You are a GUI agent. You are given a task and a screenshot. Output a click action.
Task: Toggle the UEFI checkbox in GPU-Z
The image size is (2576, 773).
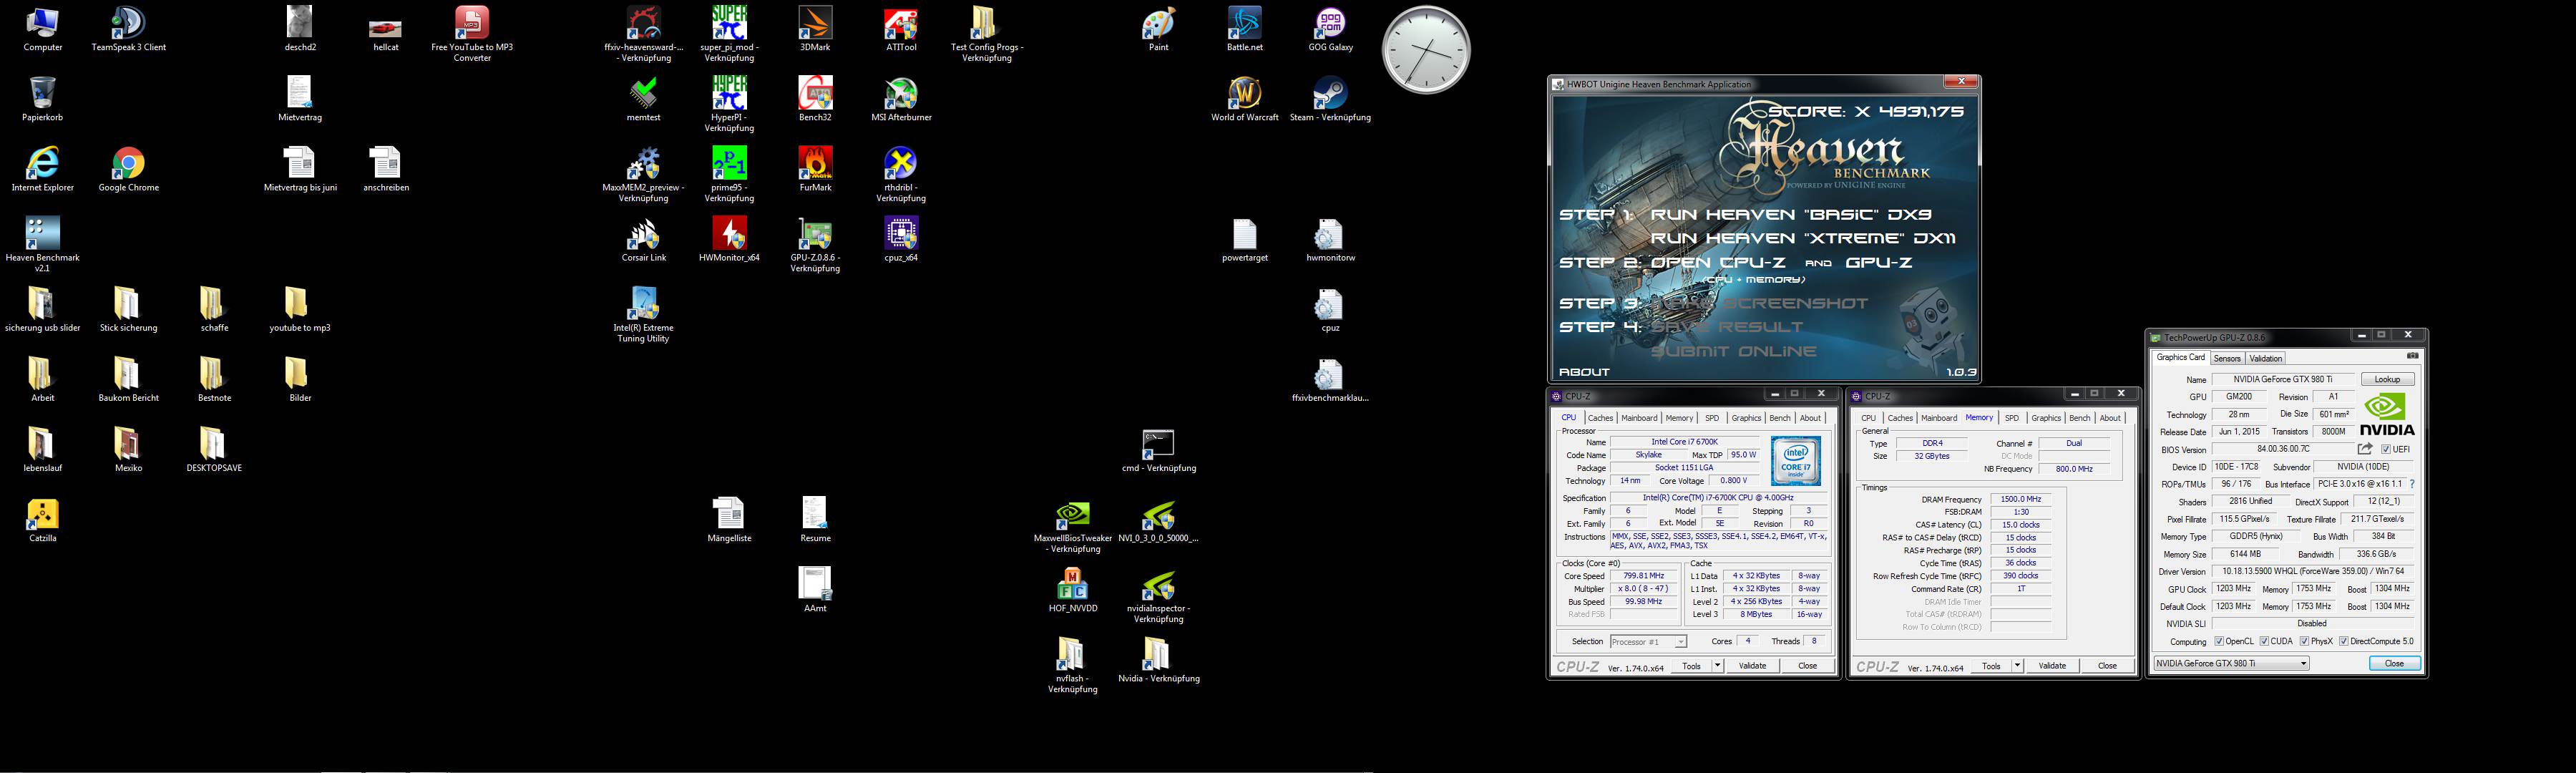pos(2385,450)
